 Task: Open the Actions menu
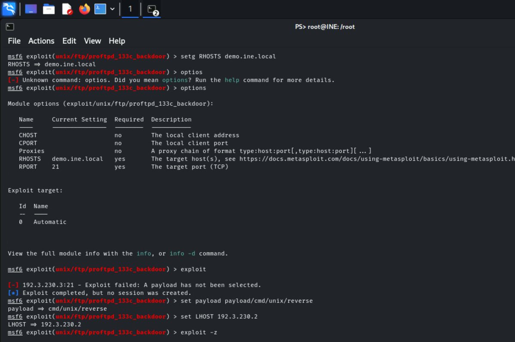tap(41, 41)
